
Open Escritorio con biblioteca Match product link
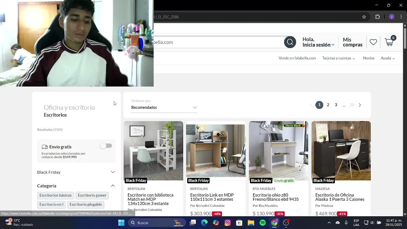pos(151,199)
